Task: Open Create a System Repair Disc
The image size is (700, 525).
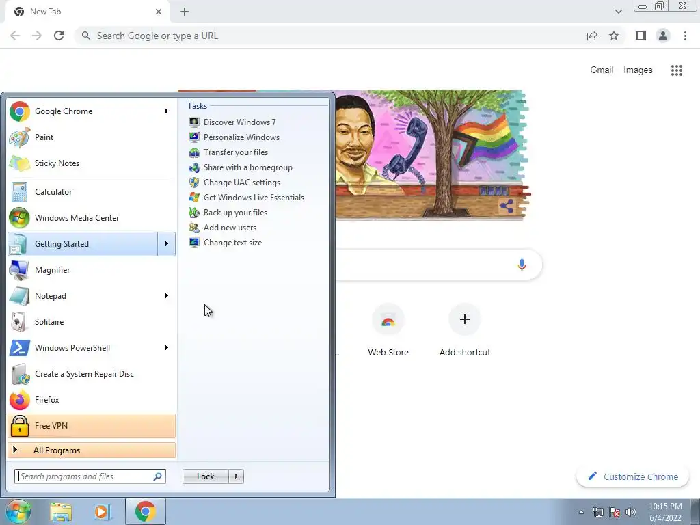Action: point(92,374)
